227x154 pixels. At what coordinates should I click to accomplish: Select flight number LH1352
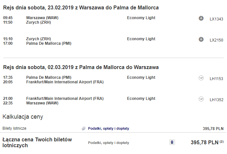tap(216, 100)
